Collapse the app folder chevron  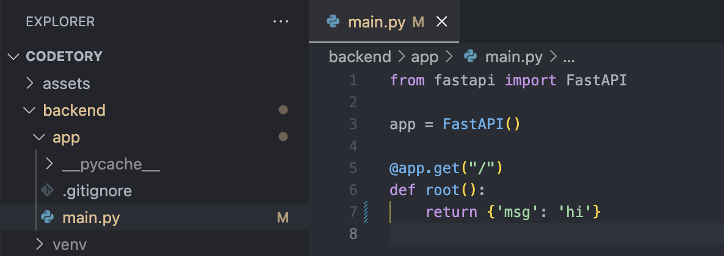click(x=40, y=137)
